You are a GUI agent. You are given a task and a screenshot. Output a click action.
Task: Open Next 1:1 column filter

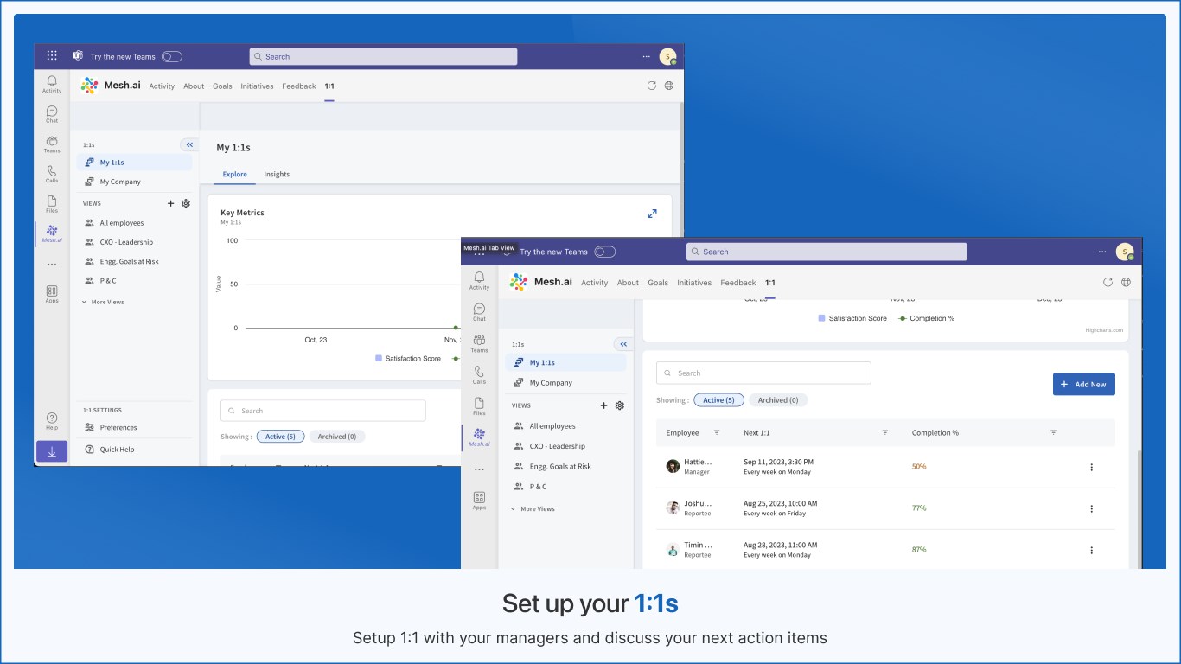884,432
